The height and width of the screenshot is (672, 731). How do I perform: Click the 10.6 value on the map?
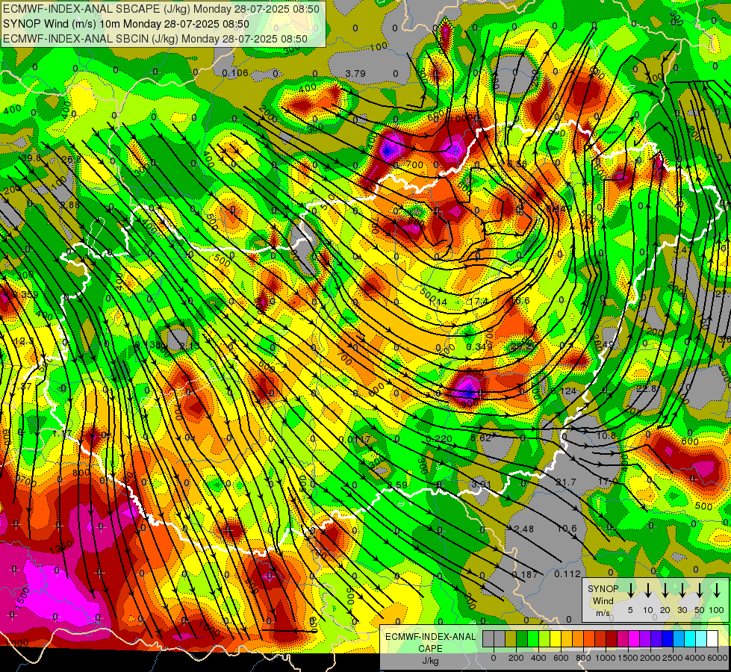(567, 528)
